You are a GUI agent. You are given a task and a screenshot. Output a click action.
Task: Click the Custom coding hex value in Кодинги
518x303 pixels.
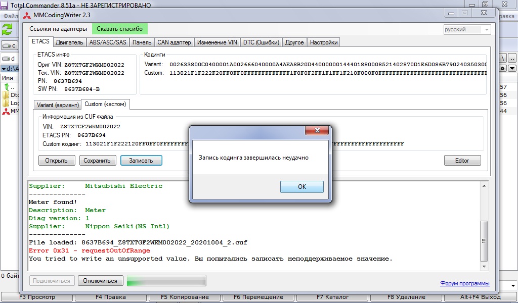click(x=328, y=73)
